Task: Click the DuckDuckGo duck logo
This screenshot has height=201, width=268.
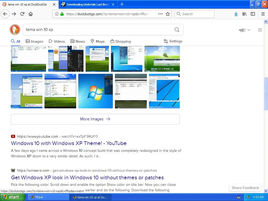Action: tap(15, 30)
